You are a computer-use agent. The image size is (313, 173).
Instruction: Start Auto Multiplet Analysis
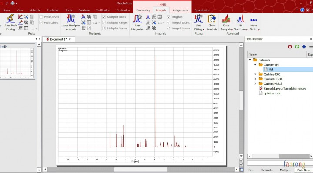[x=71, y=22]
